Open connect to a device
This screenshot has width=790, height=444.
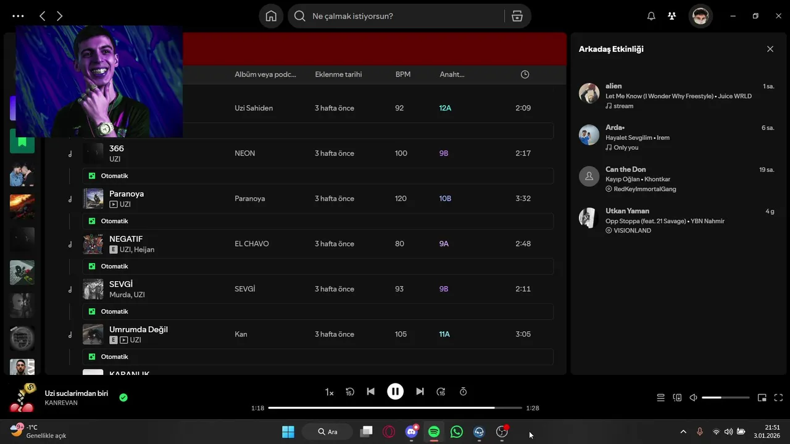click(x=677, y=398)
